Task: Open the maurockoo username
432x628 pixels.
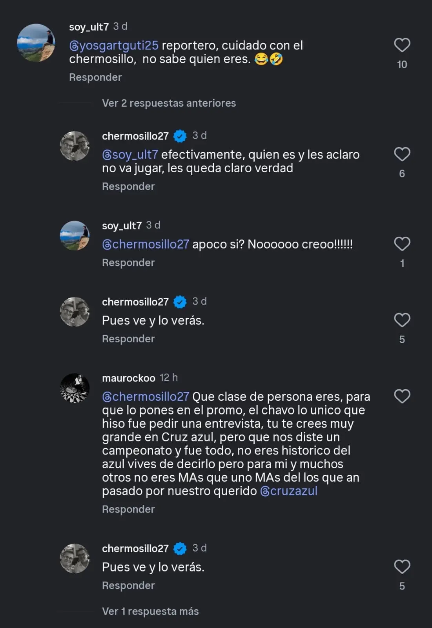Action: pos(129,378)
